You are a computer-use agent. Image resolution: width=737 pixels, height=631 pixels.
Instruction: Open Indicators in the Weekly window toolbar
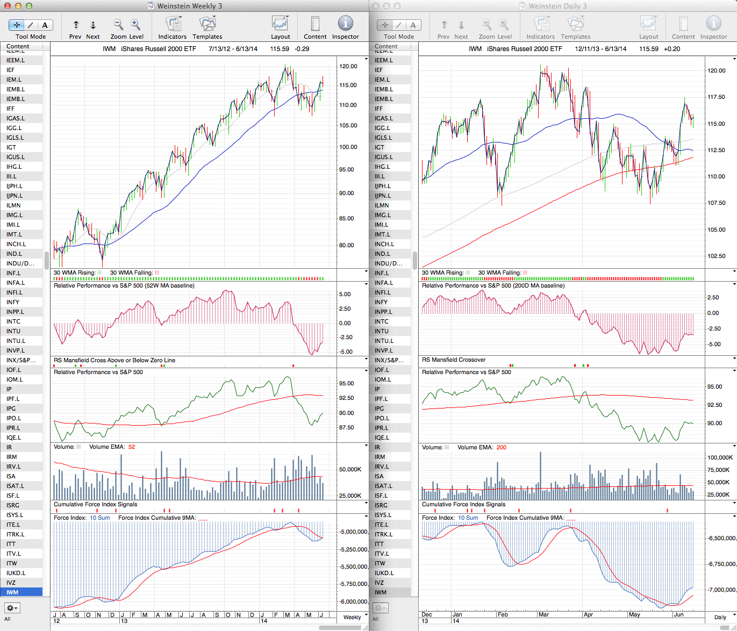point(173,25)
